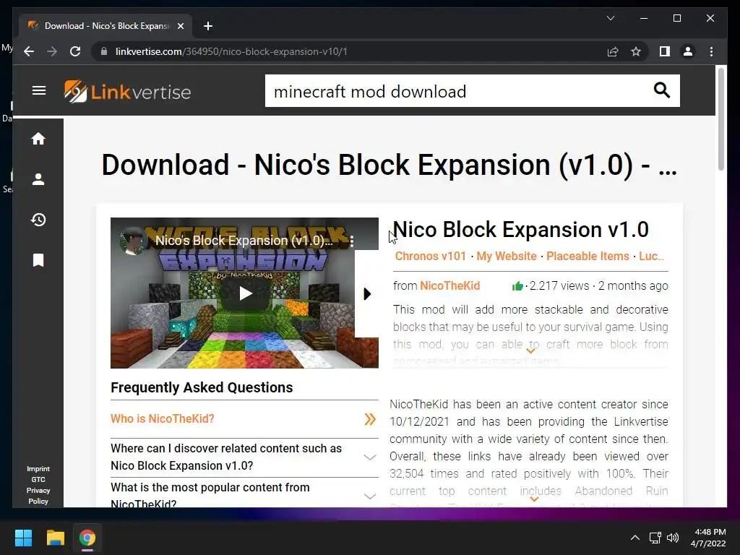
Task: Go back in the browser
Action: tap(29, 51)
